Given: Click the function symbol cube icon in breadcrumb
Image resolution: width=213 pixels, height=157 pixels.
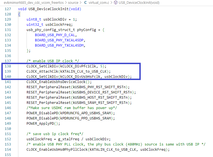Looking at the screenshot, I should point(116,3).
